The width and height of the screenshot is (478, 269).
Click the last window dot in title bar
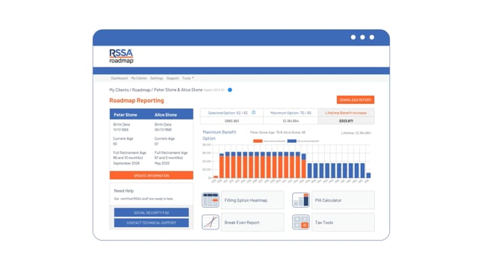[x=372, y=37]
